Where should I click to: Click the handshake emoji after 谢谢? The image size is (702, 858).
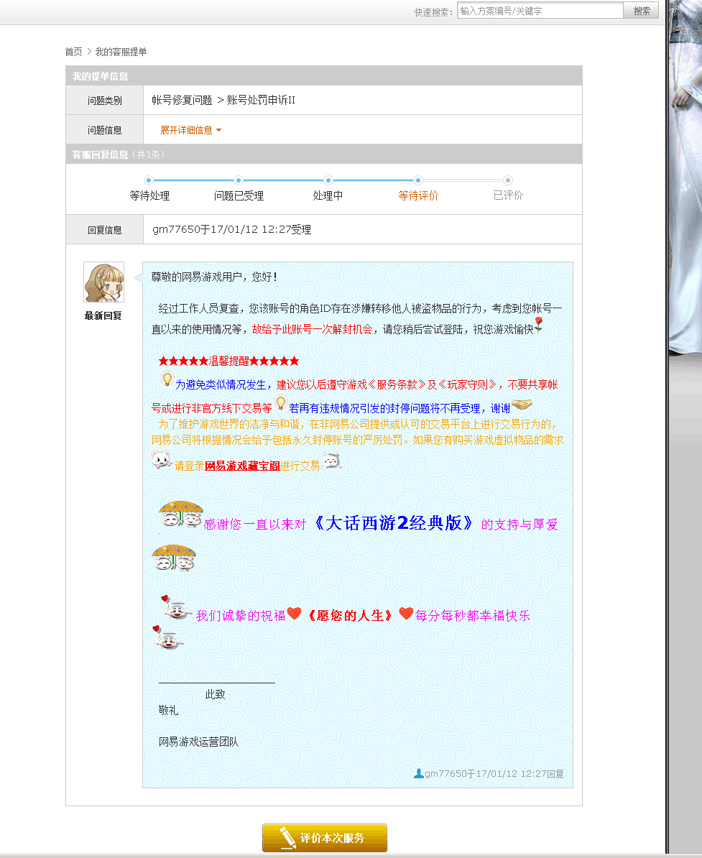coord(522,406)
